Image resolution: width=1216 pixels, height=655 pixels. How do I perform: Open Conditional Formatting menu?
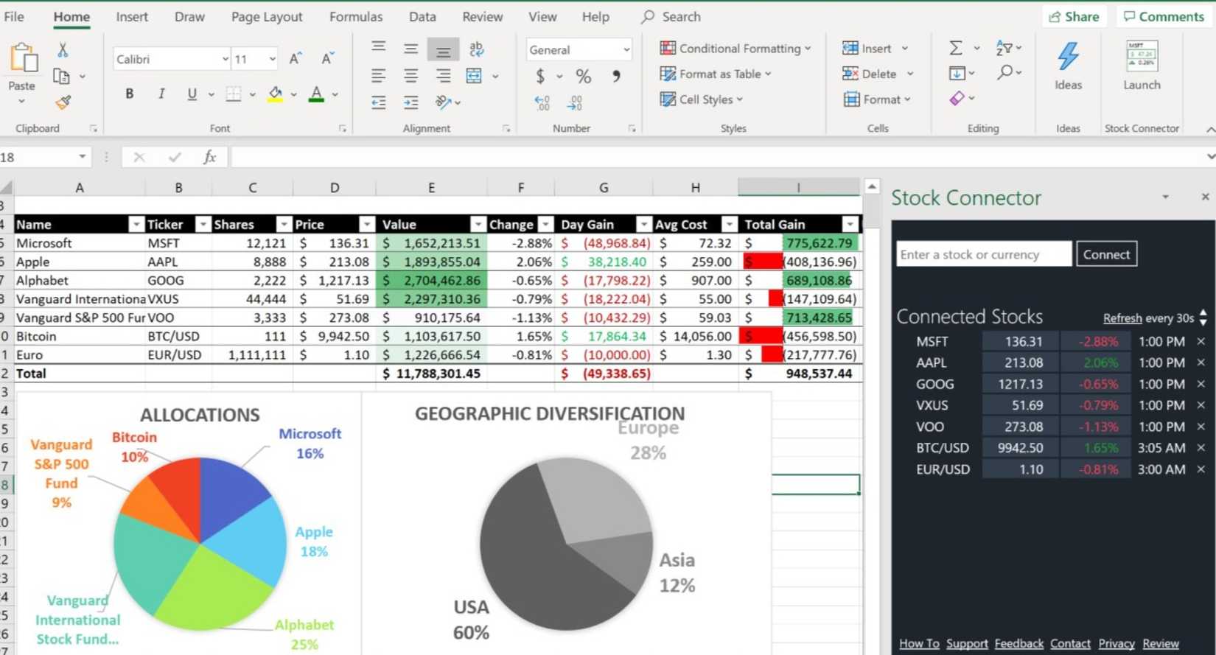735,49
